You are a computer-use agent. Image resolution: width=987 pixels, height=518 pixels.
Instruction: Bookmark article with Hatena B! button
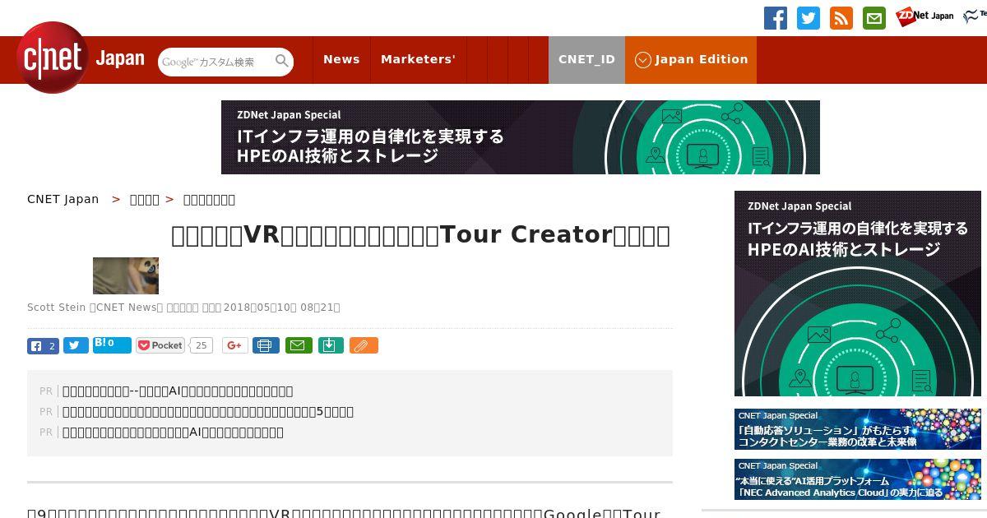coord(112,345)
